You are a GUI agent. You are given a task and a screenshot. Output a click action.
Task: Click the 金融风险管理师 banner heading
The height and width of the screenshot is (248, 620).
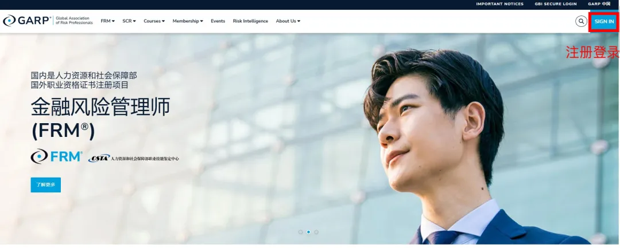[x=100, y=107]
